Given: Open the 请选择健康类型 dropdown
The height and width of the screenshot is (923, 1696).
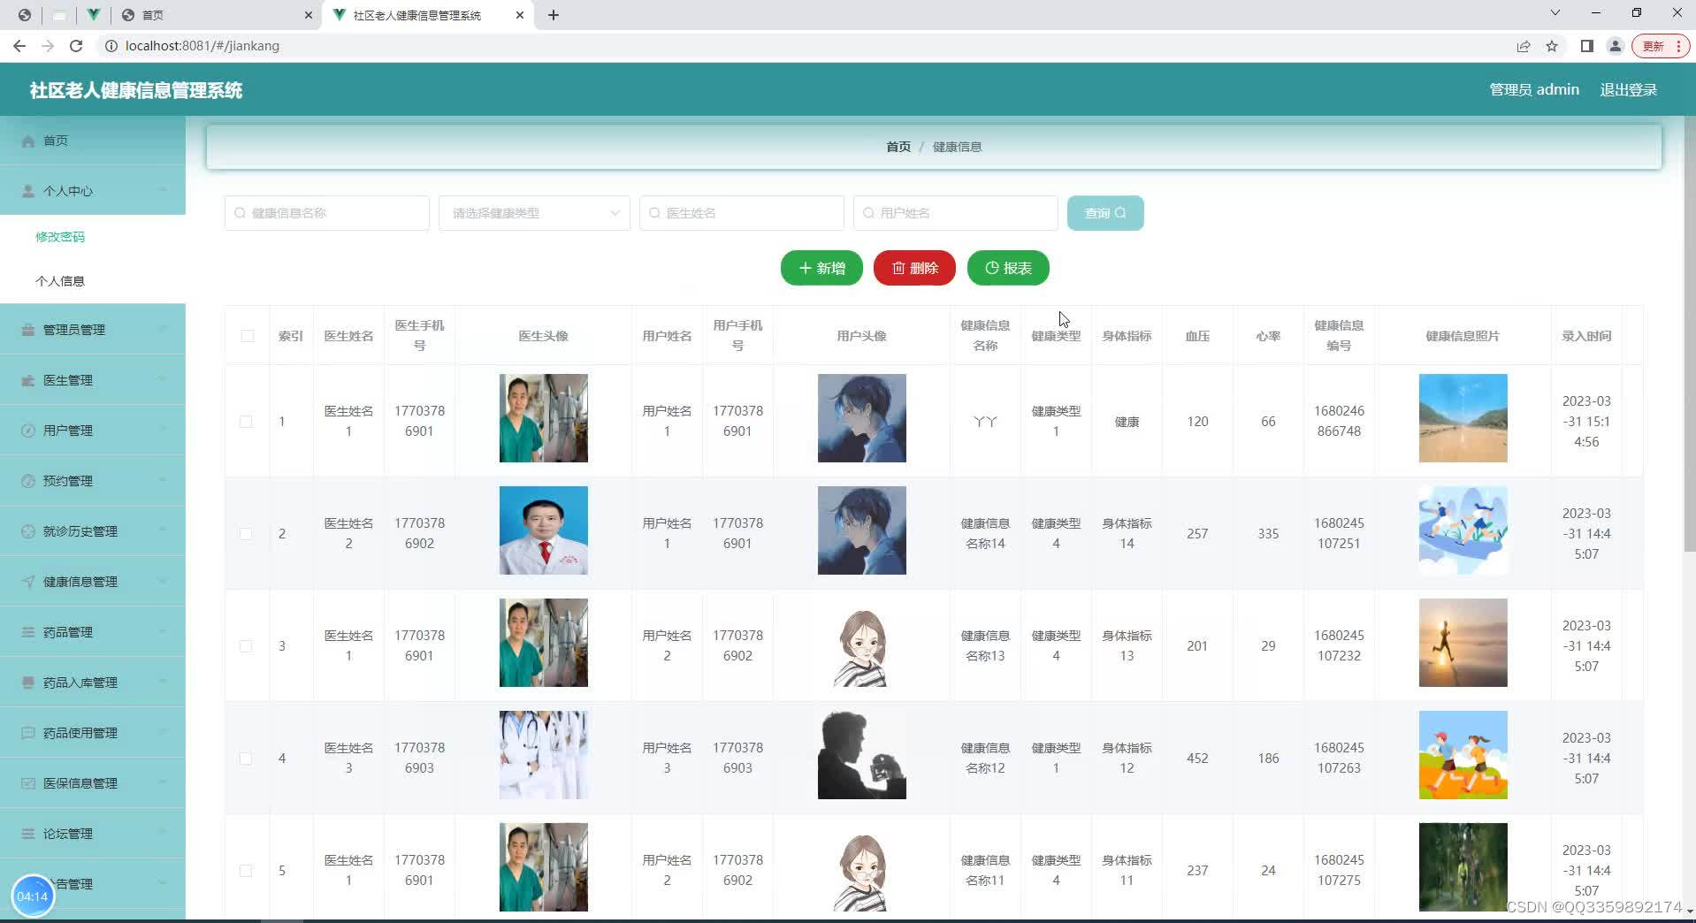Looking at the screenshot, I should click(x=534, y=213).
